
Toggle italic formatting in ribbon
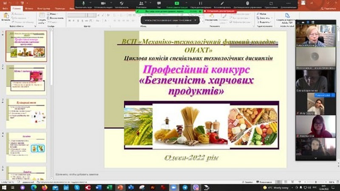[74, 21]
